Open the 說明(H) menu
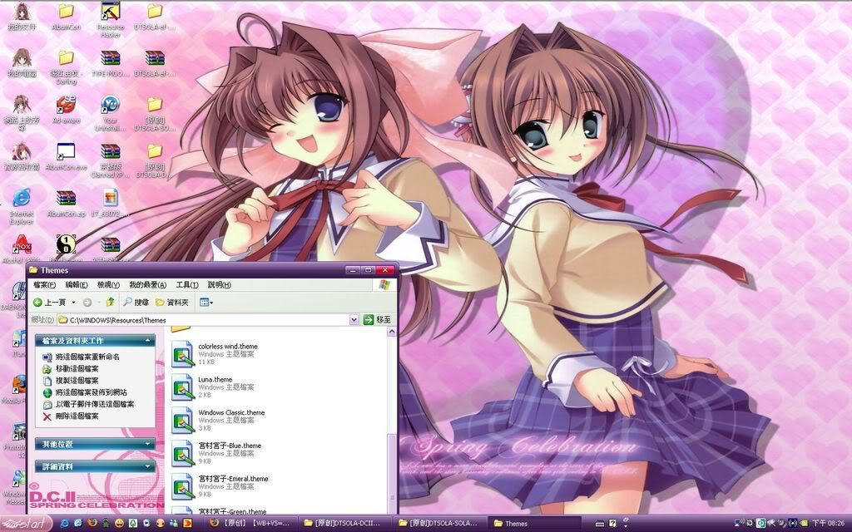 (x=220, y=285)
